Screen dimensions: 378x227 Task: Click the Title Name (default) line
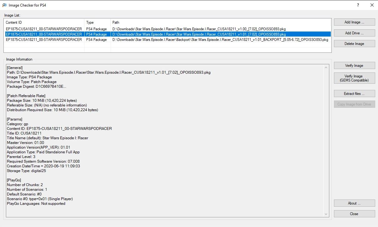47,138
